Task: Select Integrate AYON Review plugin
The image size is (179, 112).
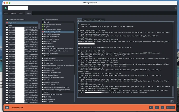Action: [58, 85]
